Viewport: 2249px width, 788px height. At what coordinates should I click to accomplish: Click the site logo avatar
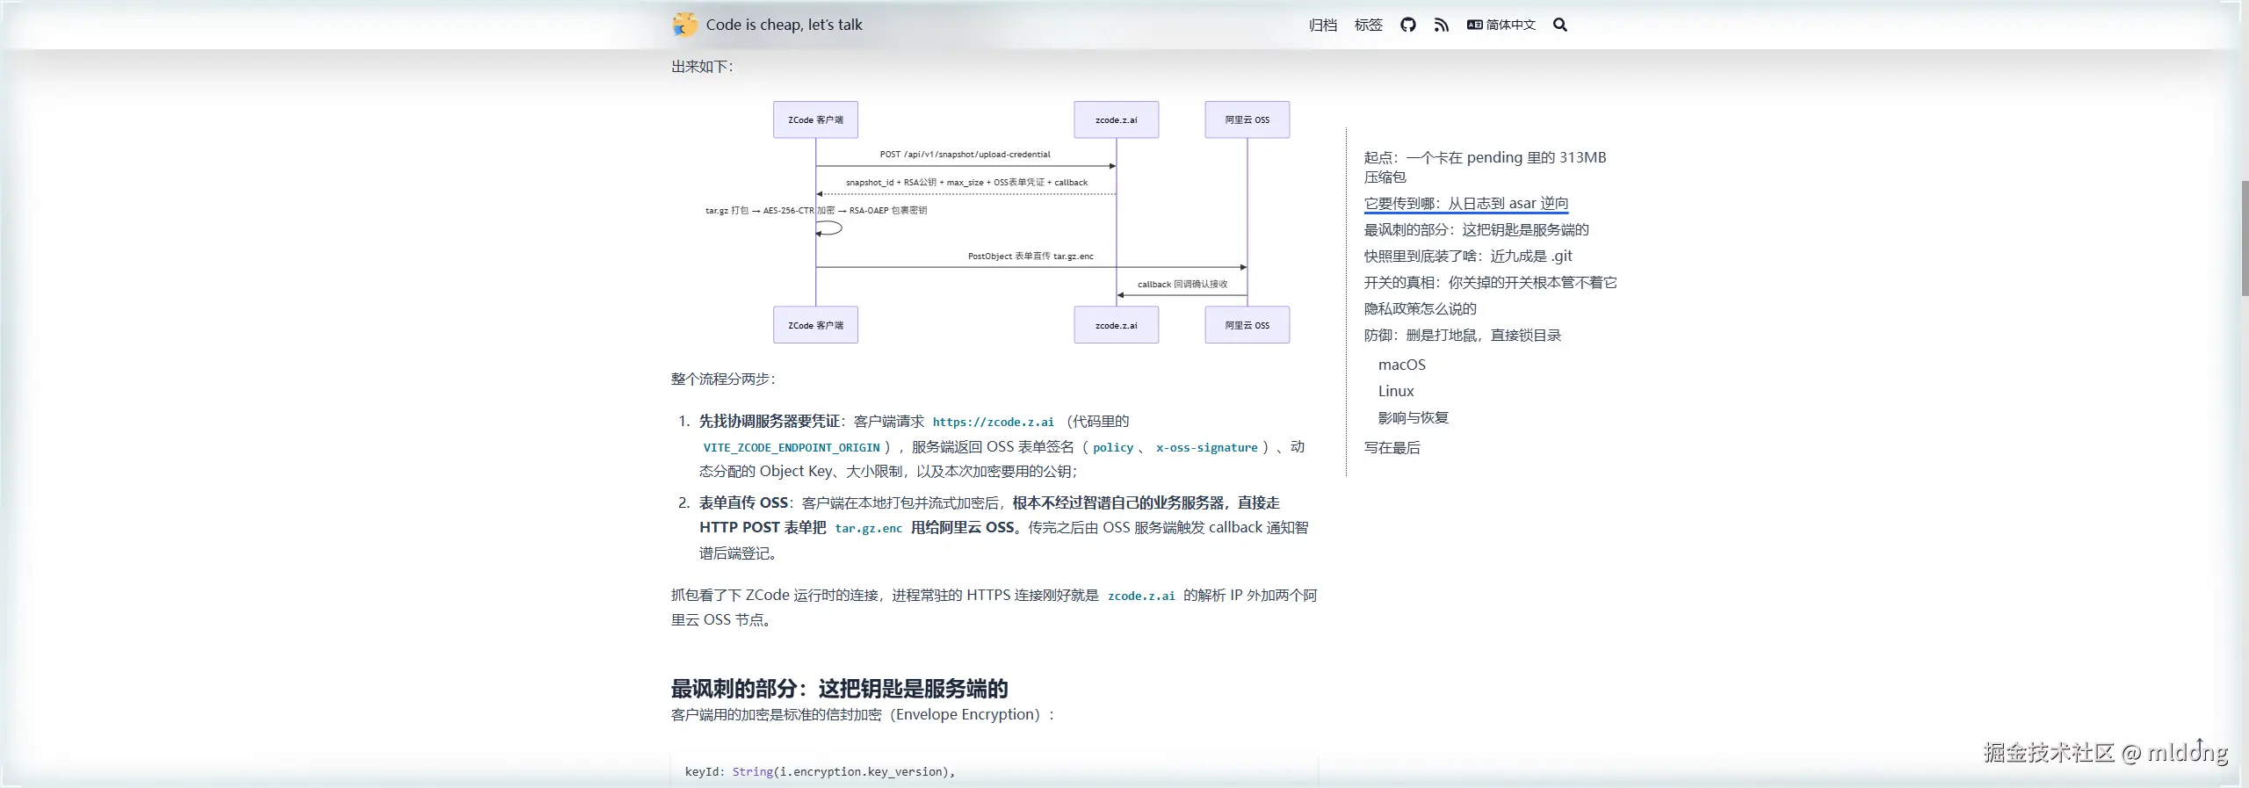coord(685,25)
